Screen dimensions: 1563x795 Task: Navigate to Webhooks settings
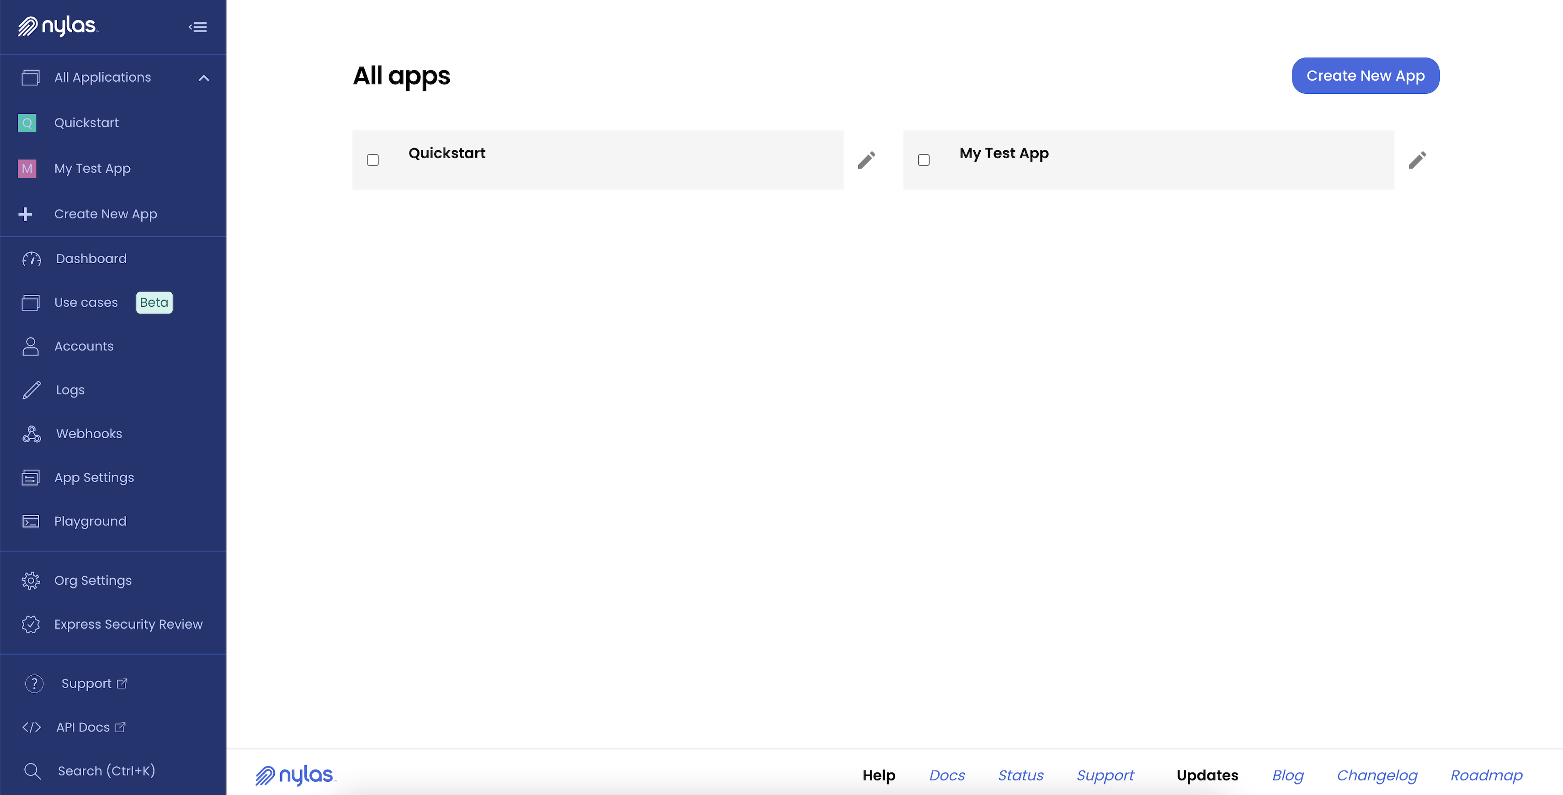(x=88, y=433)
